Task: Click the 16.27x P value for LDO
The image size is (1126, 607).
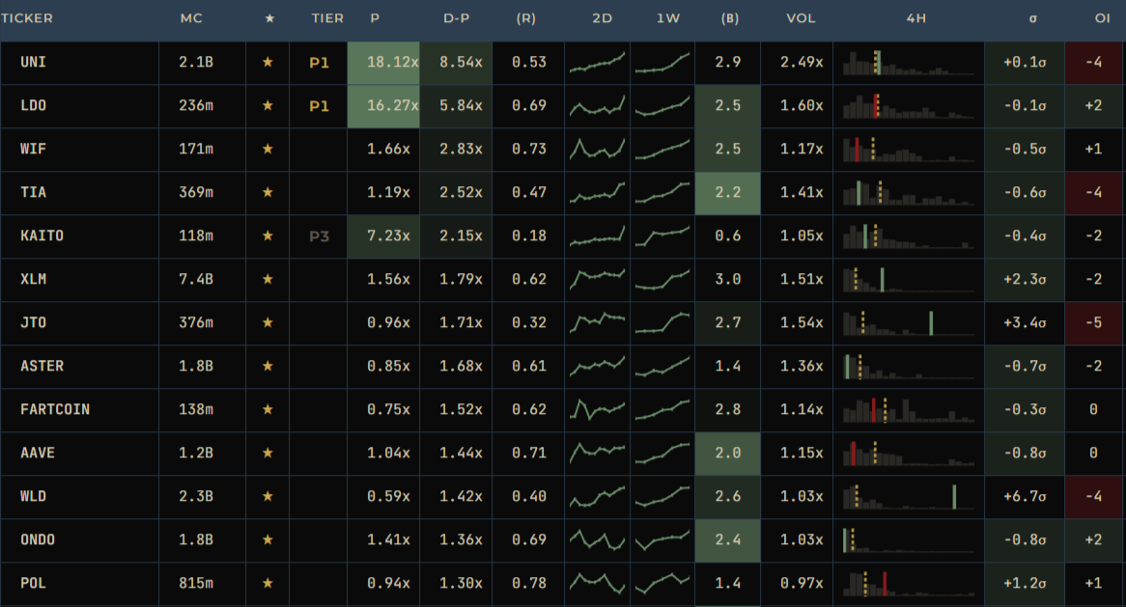Action: pyautogui.click(x=392, y=105)
